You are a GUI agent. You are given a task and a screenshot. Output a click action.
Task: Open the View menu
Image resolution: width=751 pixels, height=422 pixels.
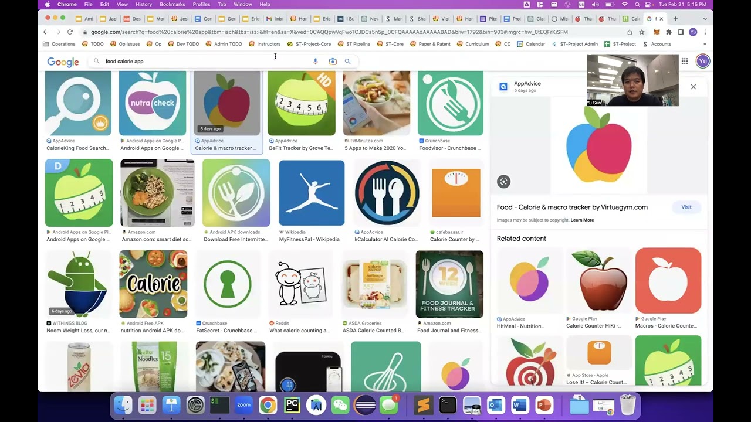point(122,4)
